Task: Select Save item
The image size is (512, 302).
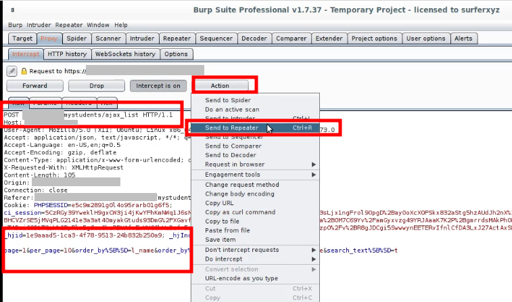Action: (255, 240)
